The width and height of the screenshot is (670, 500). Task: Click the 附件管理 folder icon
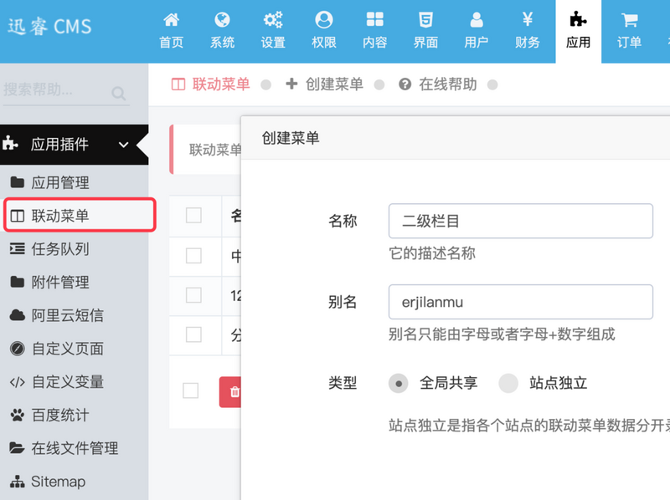tap(17, 282)
